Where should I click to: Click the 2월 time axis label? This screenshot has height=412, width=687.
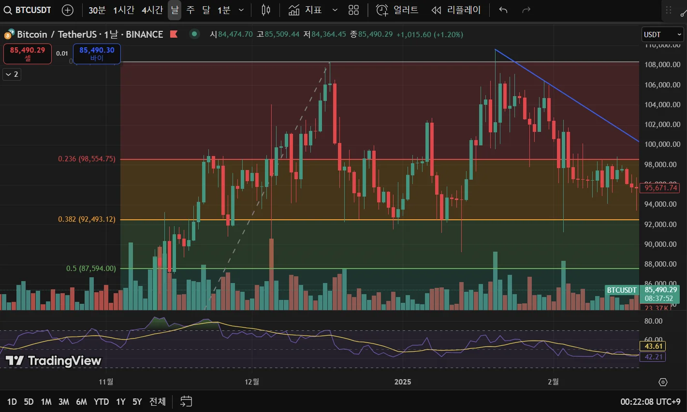pos(553,382)
